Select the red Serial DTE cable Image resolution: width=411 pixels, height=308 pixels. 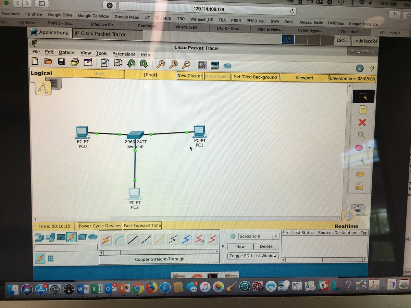(x=213, y=239)
